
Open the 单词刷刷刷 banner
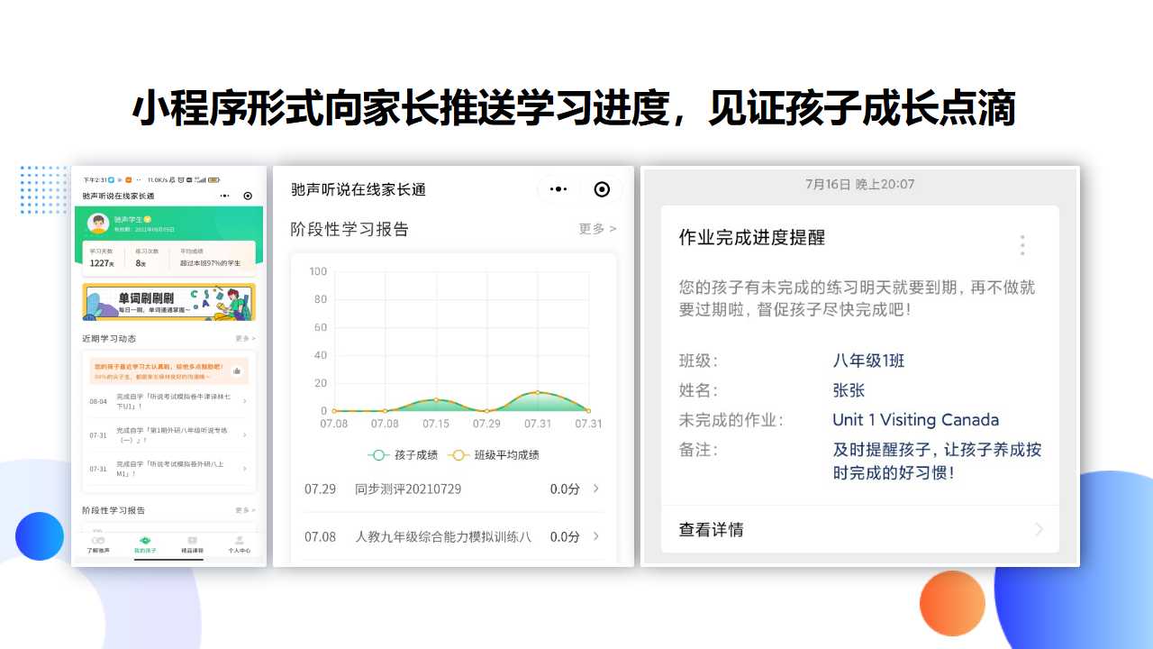click(x=168, y=302)
